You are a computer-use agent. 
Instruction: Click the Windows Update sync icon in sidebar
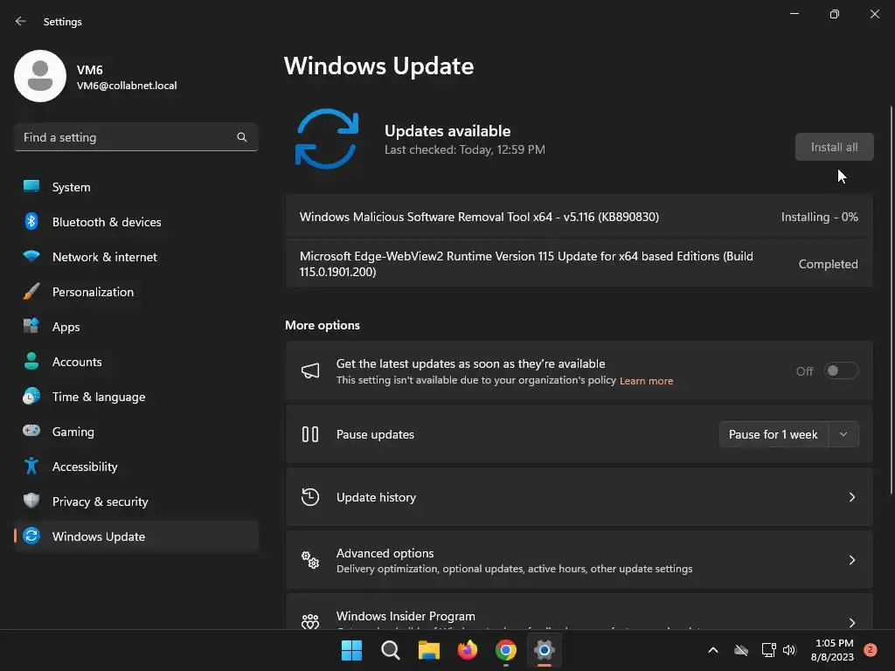31,536
